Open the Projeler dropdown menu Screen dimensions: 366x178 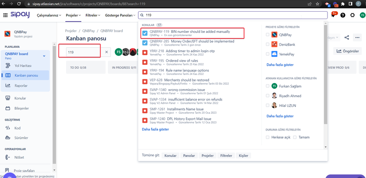point(73,15)
